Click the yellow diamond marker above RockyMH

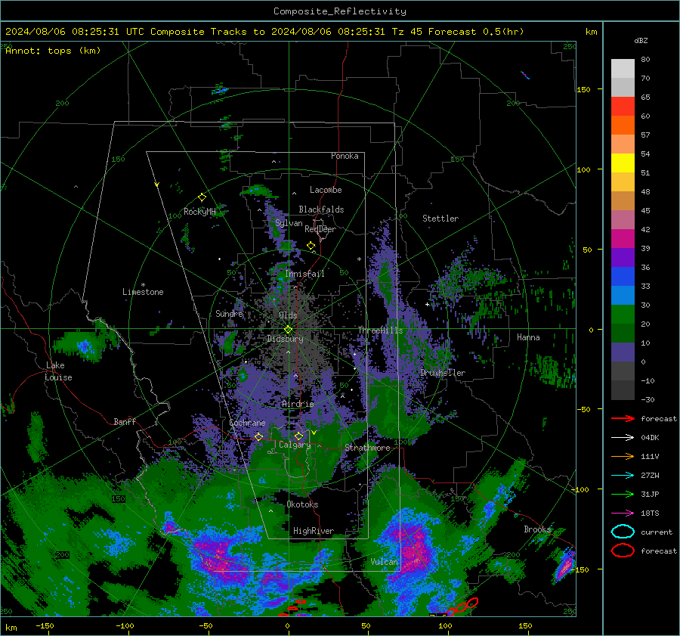[x=202, y=197]
